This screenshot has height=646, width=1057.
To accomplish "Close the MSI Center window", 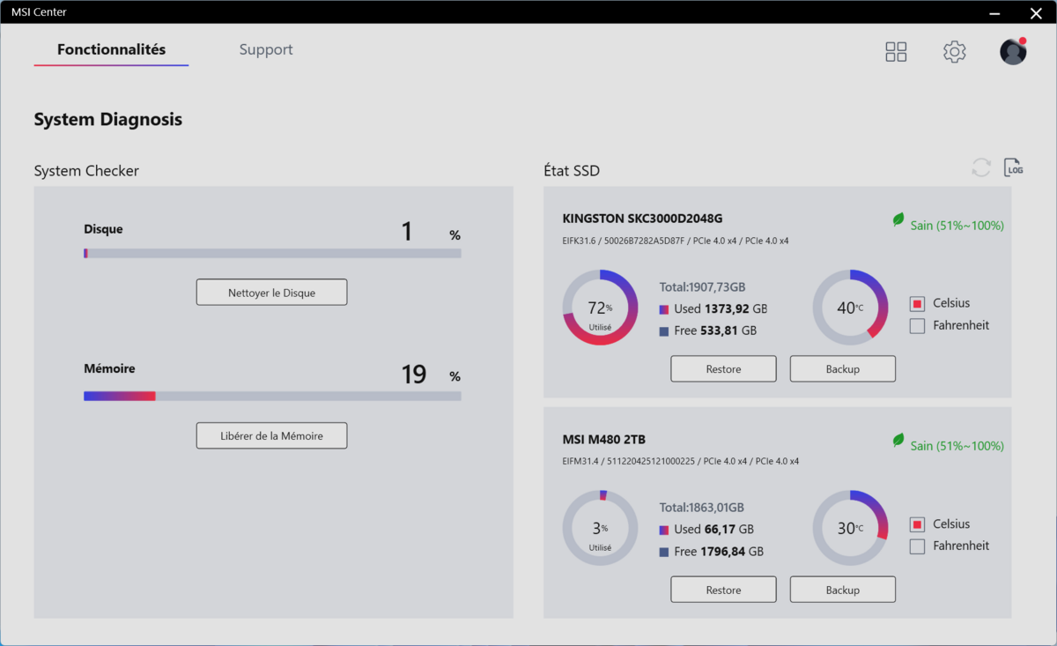I will [x=1036, y=12].
